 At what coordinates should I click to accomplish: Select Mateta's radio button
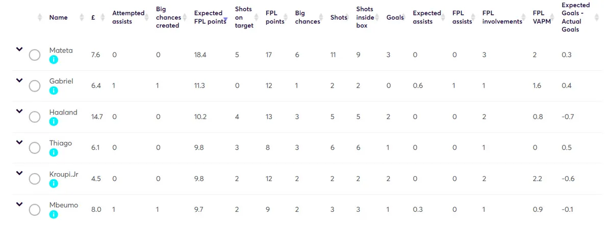[35, 55]
